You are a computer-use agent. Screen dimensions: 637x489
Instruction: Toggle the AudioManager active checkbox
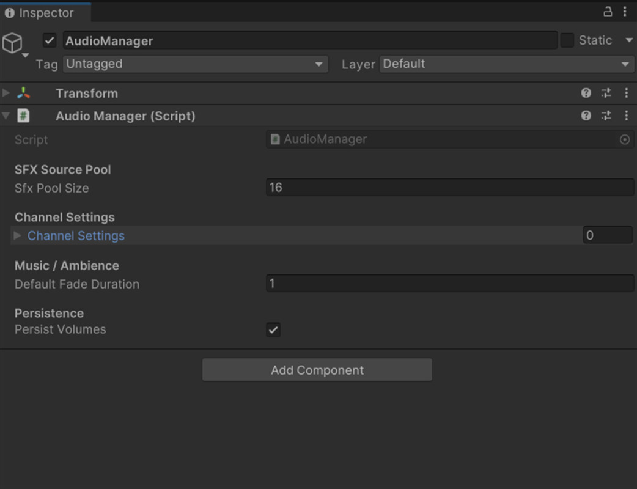pyautogui.click(x=49, y=40)
